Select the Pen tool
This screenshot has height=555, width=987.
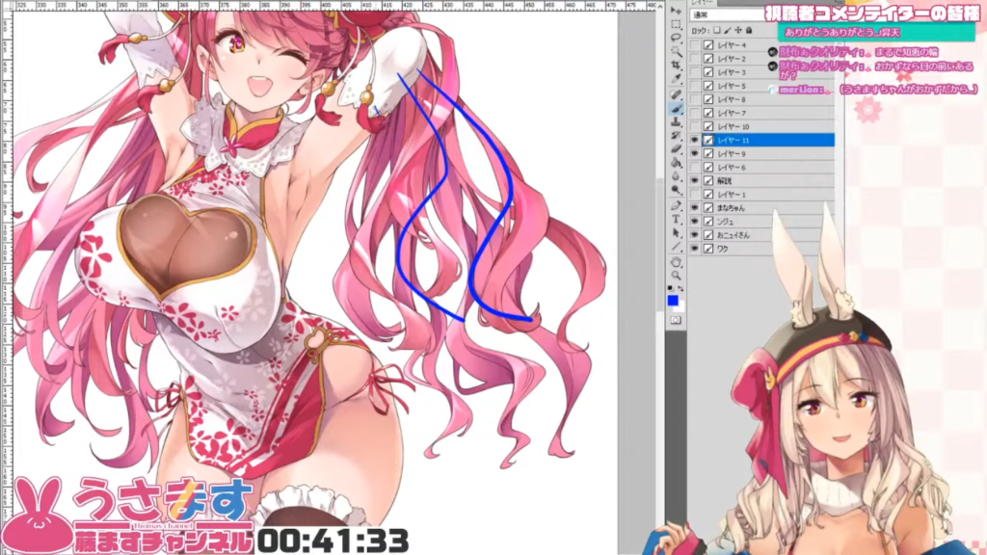point(676,206)
